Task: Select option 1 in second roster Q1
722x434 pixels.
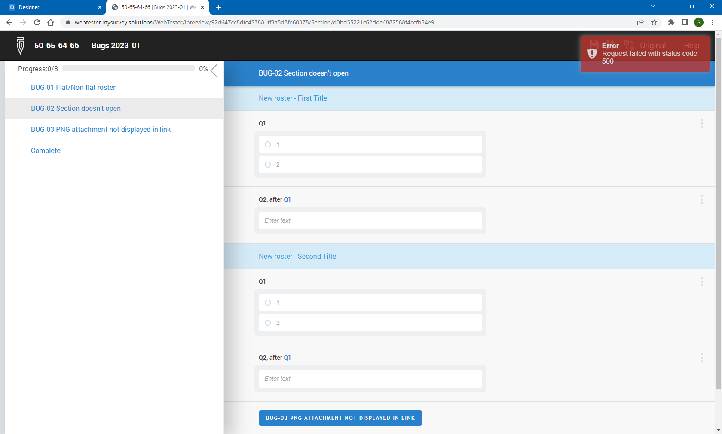Action: [370, 303]
